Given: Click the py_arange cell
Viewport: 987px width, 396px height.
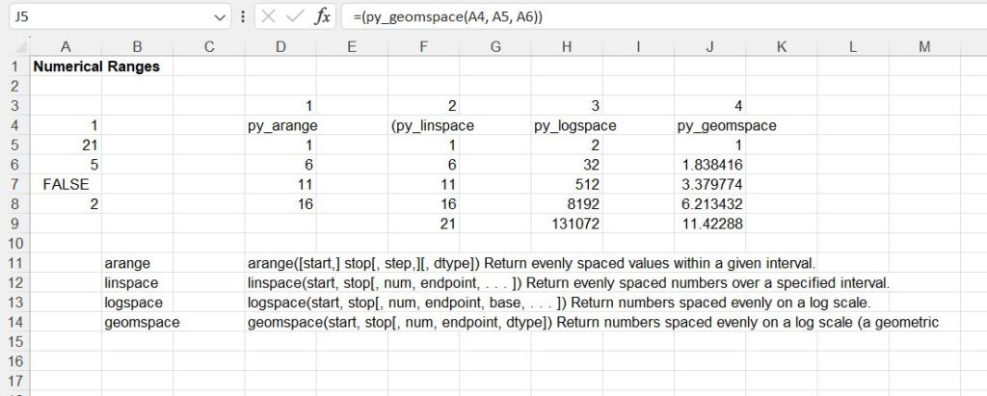Looking at the screenshot, I should pos(282,125).
